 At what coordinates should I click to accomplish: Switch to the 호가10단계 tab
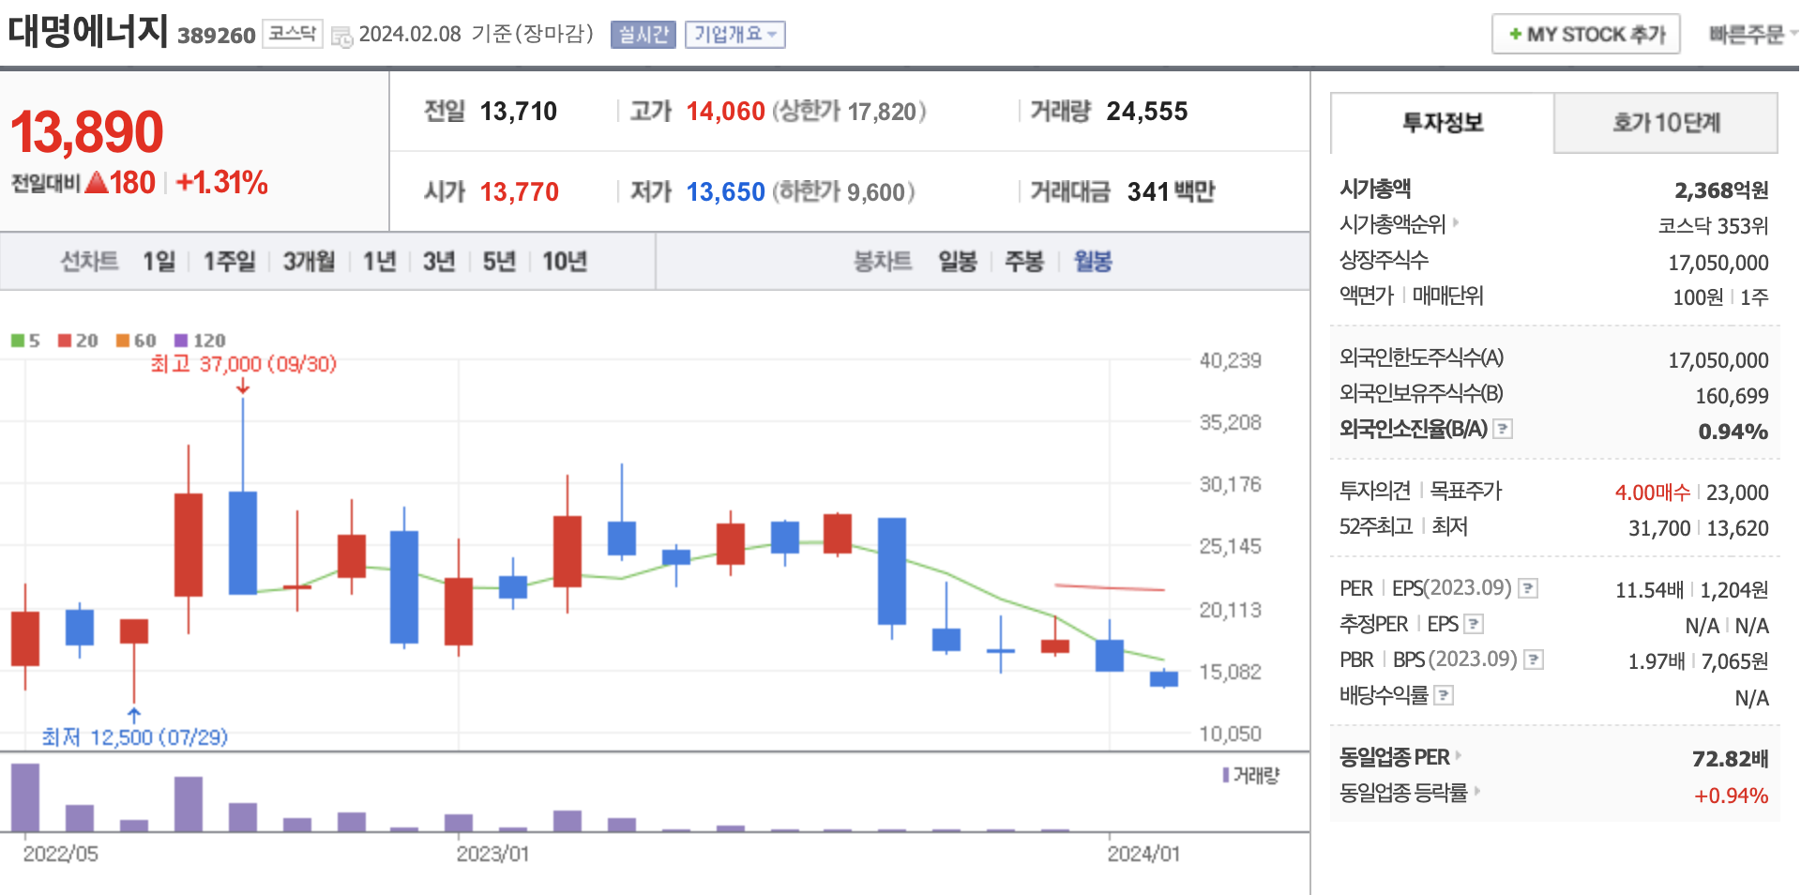pos(1666,123)
